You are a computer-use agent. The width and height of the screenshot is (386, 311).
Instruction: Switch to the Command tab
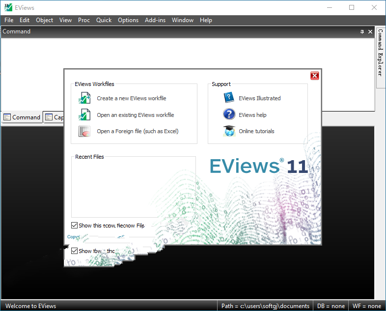(x=22, y=117)
